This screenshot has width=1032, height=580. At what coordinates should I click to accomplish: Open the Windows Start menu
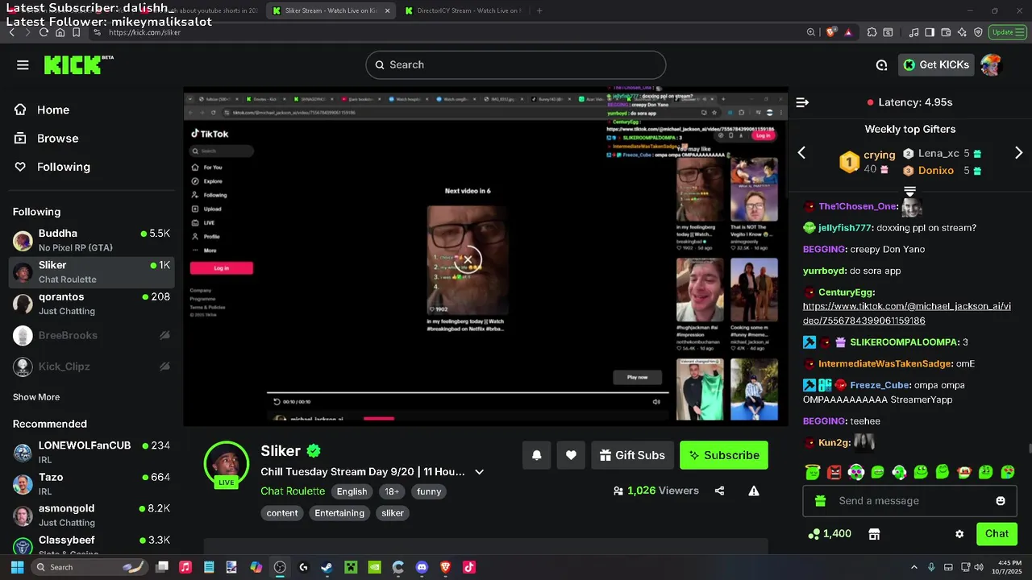tap(16, 567)
